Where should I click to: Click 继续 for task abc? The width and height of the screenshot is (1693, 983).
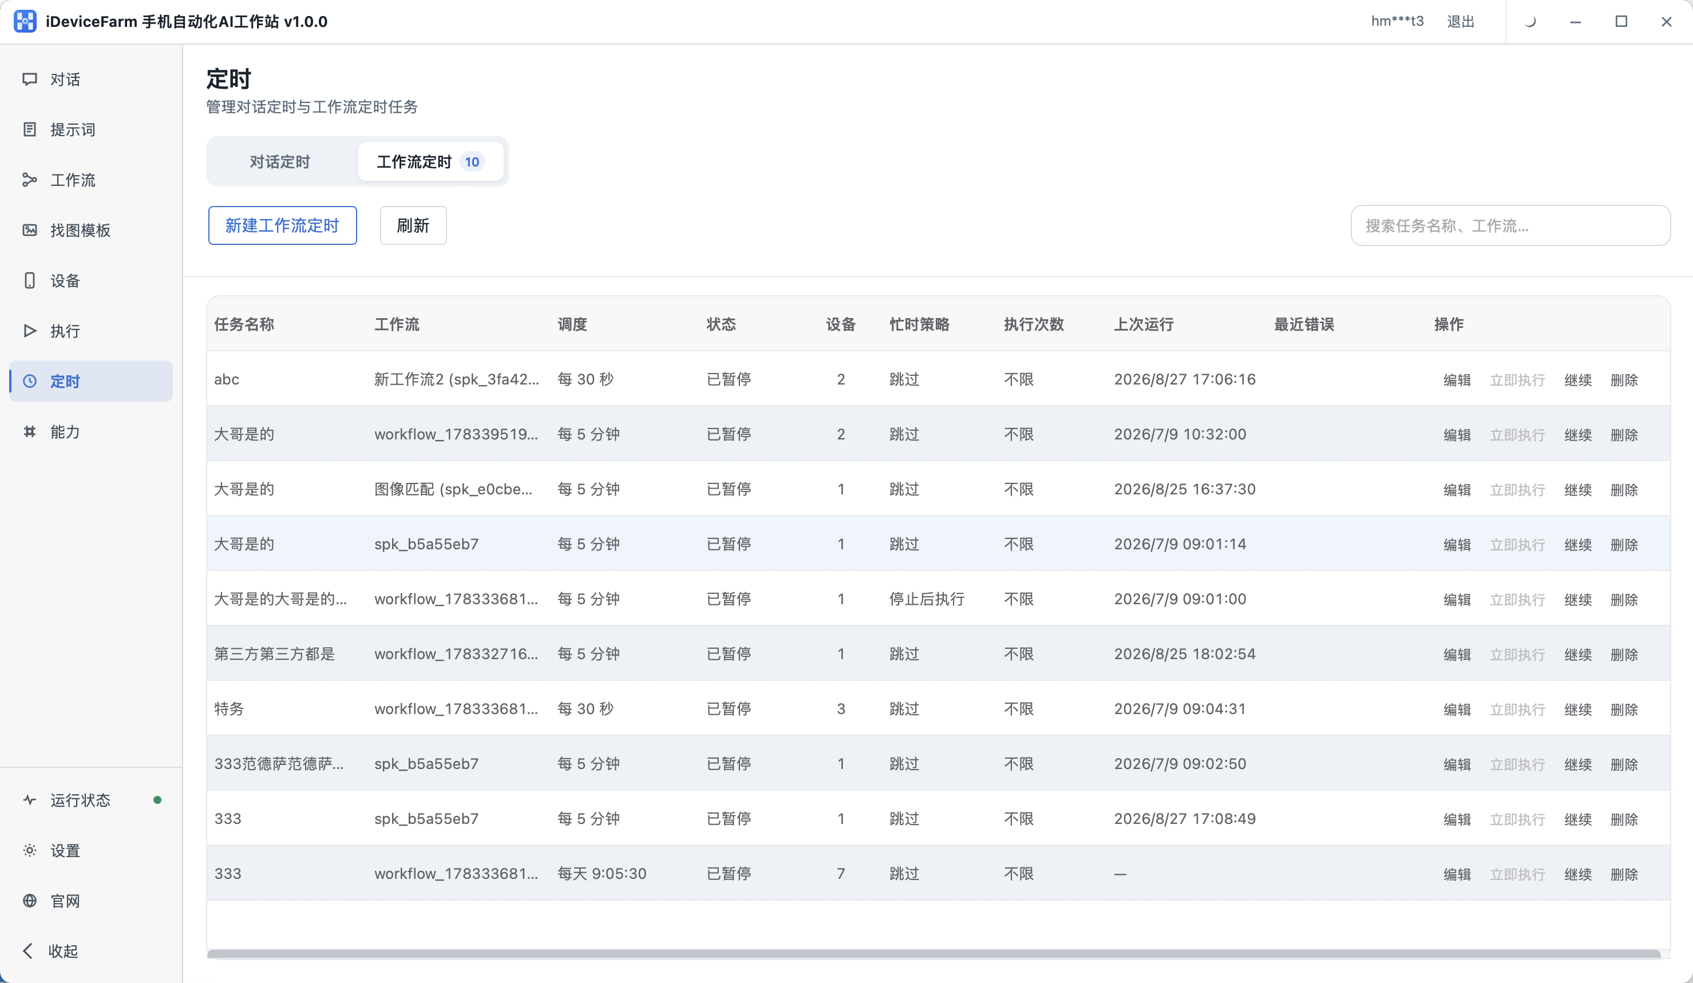pyautogui.click(x=1578, y=380)
